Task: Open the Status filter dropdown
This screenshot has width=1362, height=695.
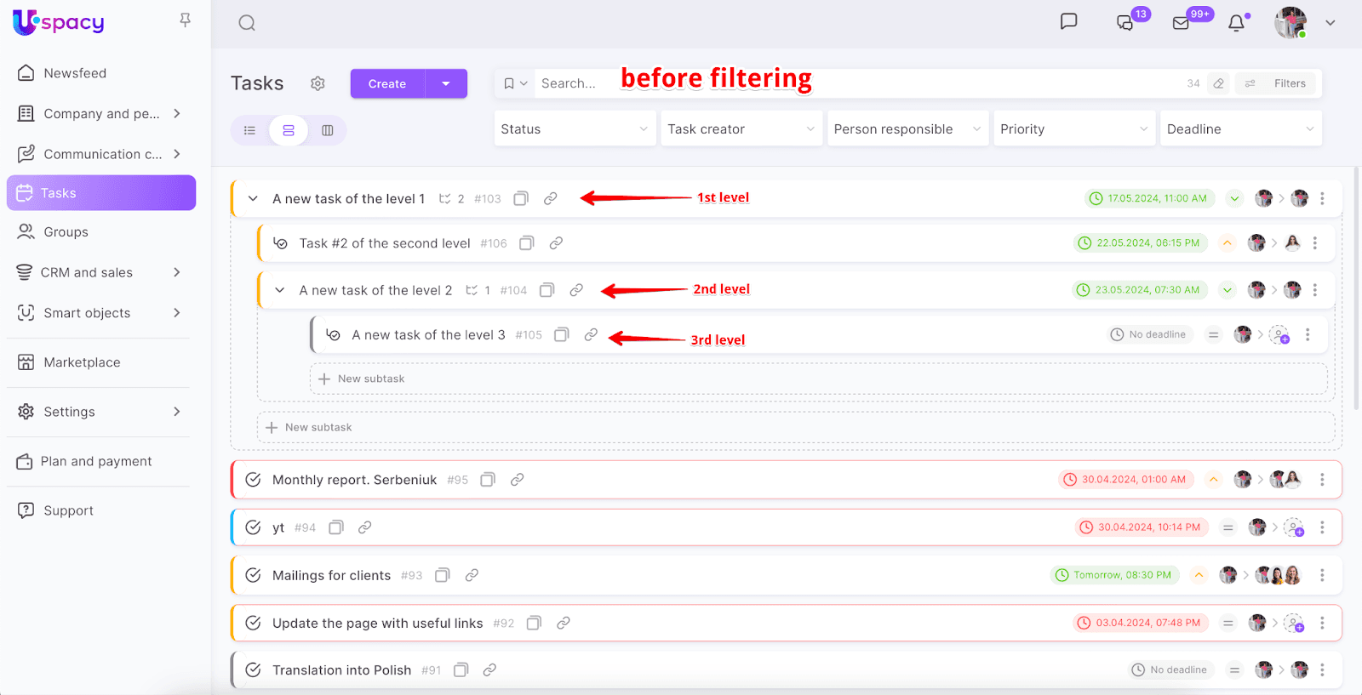Action: pos(575,129)
